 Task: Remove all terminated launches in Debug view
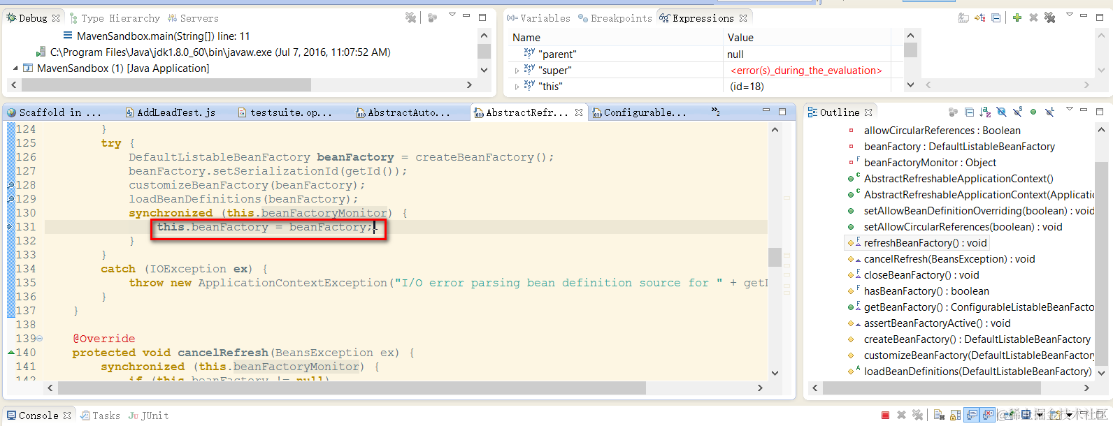point(411,17)
